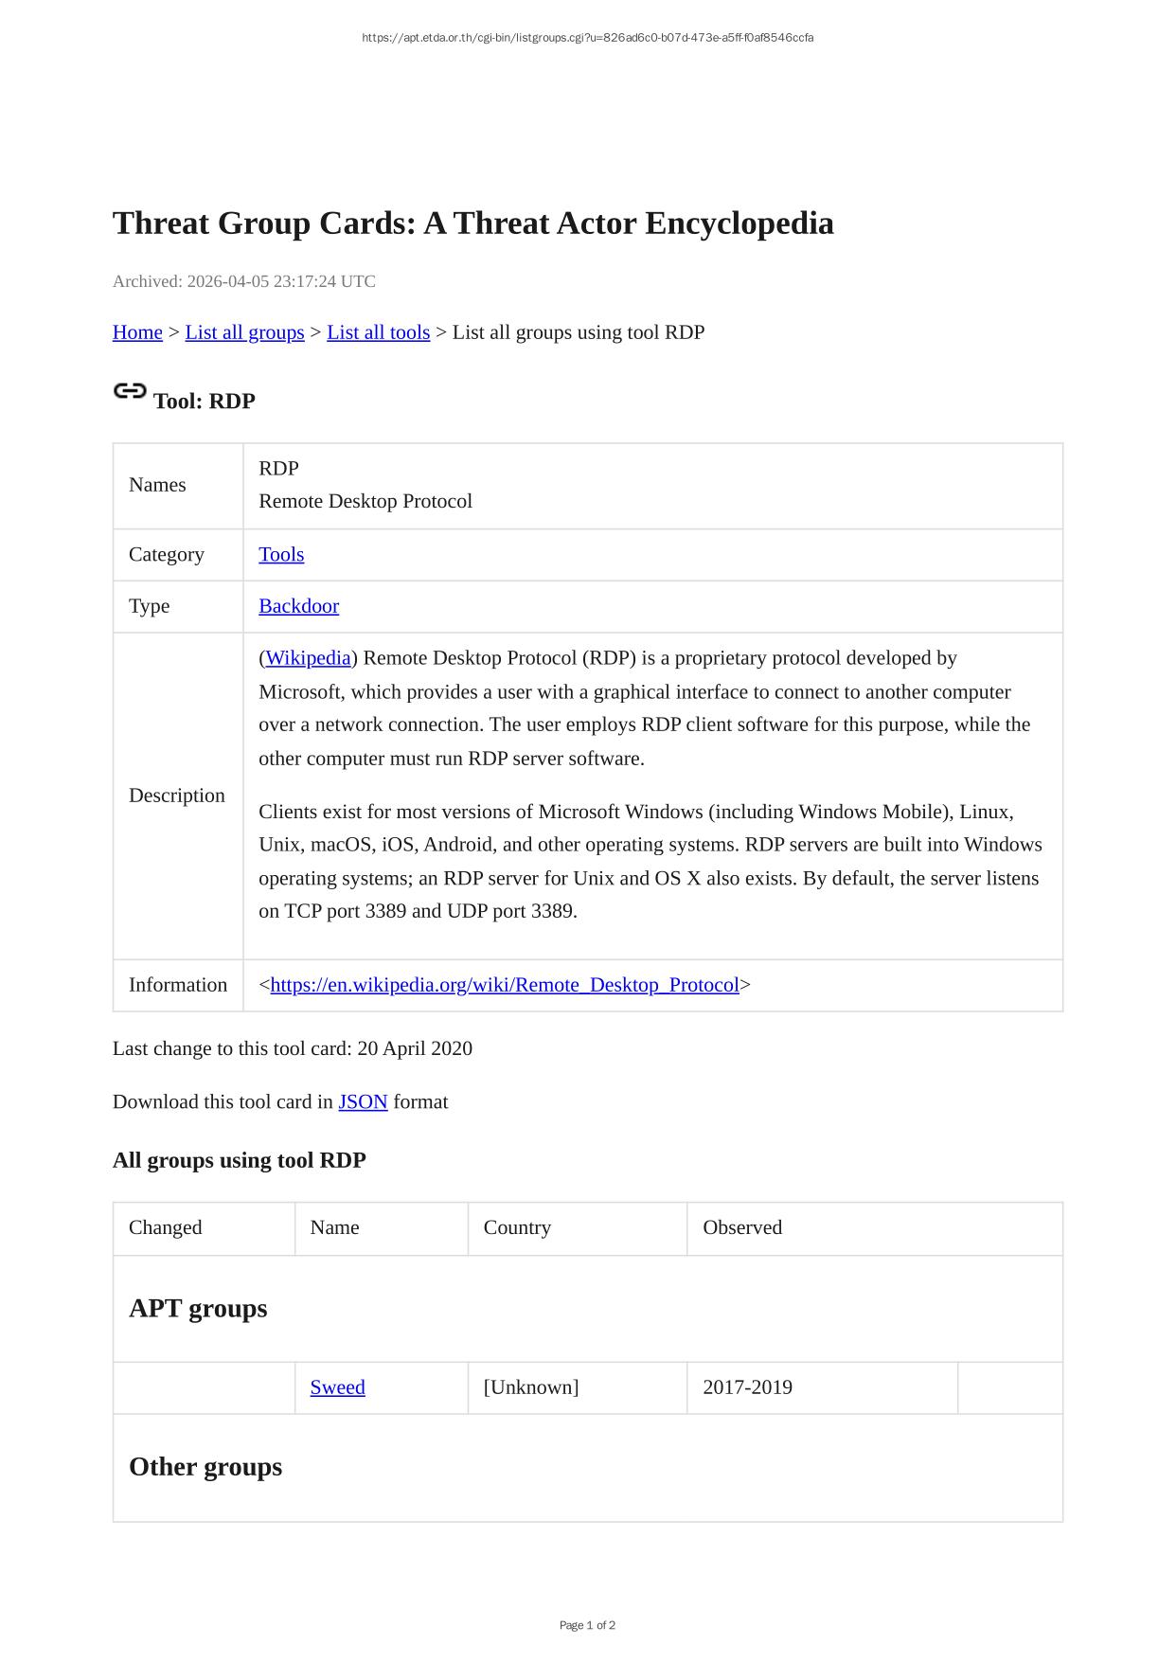Open the List all tools breadcrumb
This screenshot has width=1176, height=1663.
point(378,332)
